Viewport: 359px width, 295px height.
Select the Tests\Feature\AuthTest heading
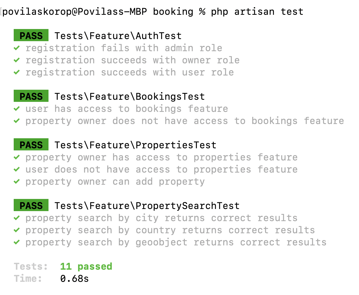point(118,36)
